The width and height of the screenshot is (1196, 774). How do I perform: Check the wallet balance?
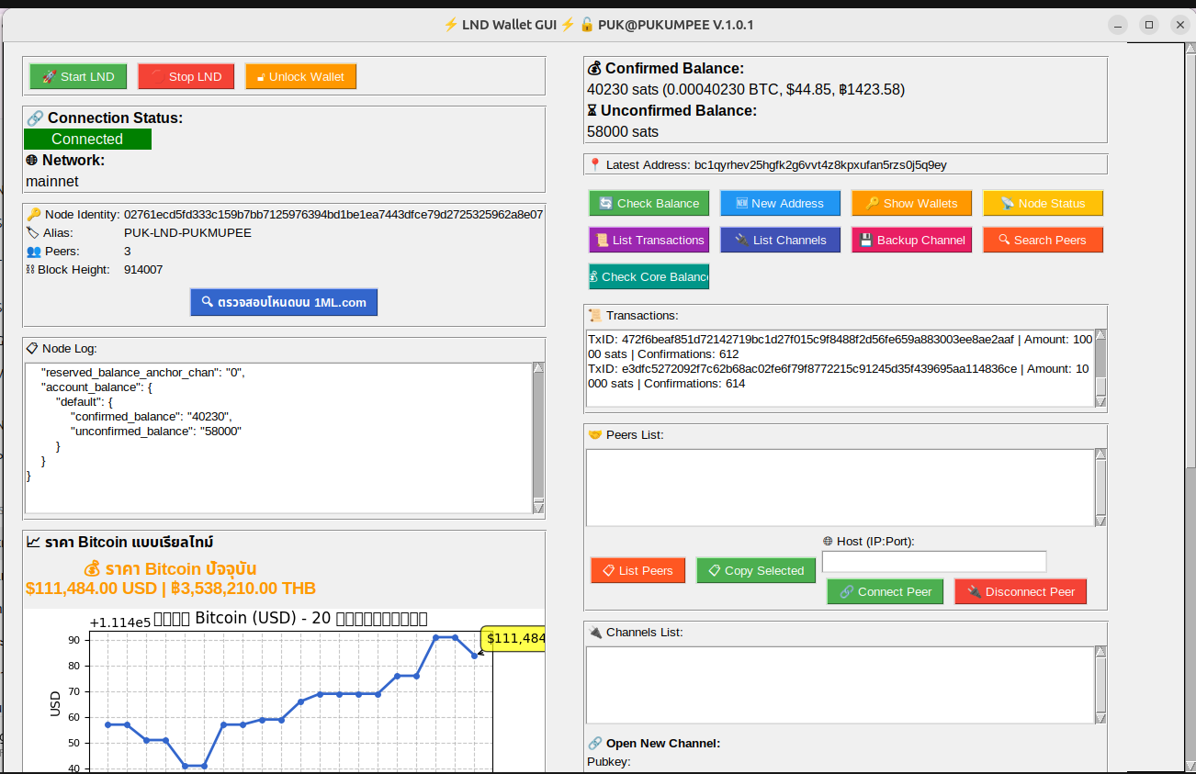(x=649, y=203)
